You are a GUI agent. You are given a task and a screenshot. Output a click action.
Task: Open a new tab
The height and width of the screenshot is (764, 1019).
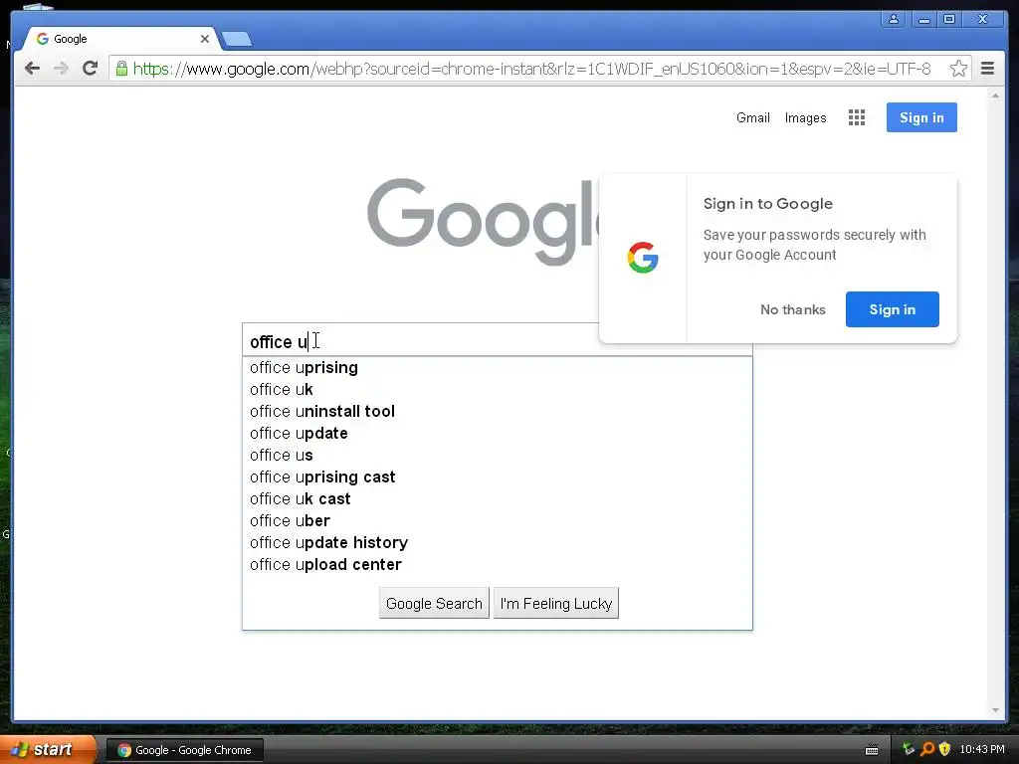[x=237, y=40]
